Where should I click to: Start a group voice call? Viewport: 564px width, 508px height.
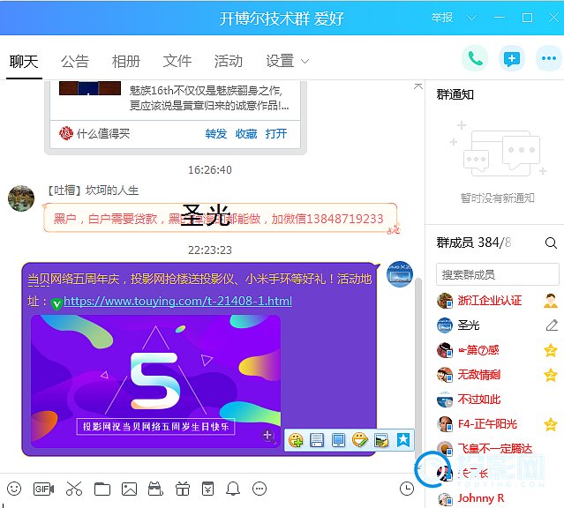[x=475, y=58]
